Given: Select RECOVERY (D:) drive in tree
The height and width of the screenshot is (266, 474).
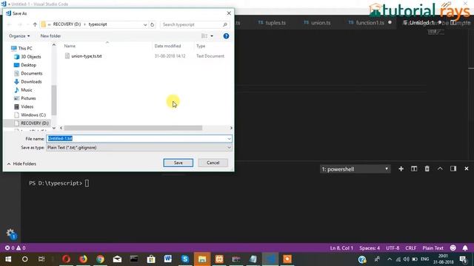Looking at the screenshot, I should [31, 123].
